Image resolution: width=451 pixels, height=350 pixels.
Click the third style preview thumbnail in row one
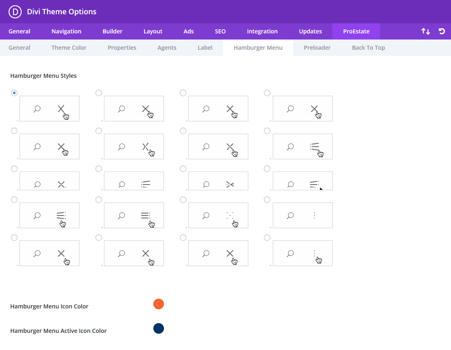pyautogui.click(x=218, y=109)
